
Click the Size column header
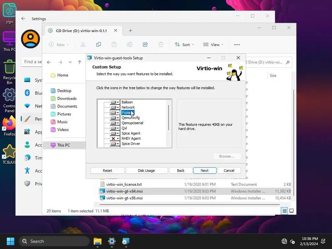coord(273,76)
